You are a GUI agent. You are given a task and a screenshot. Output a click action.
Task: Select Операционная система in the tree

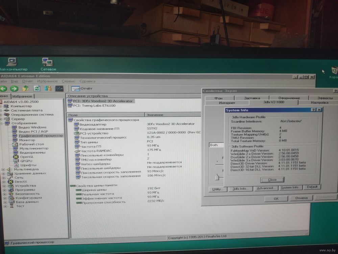(32, 115)
